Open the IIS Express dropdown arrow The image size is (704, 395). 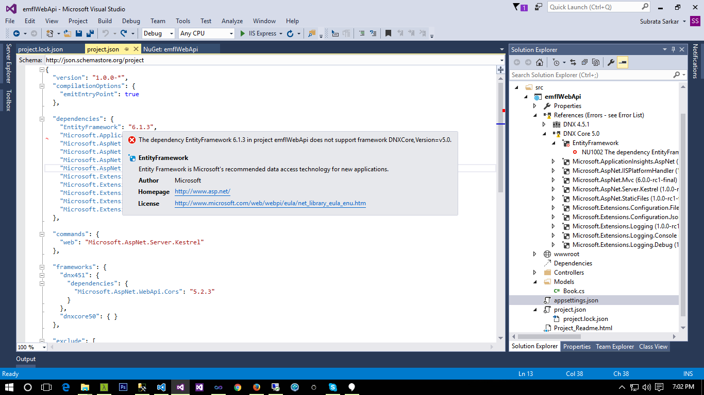281,33
